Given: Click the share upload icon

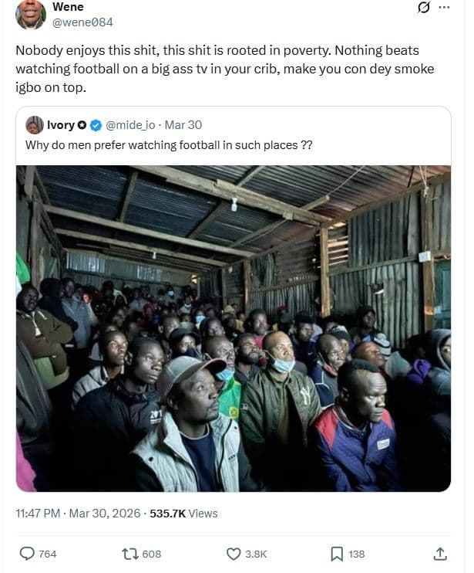Looking at the screenshot, I should (x=440, y=554).
